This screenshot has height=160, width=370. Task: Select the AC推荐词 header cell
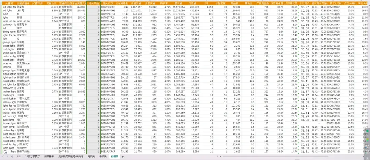tap(37, 4)
